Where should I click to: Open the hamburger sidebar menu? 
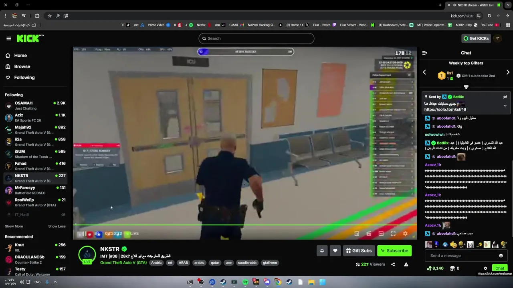9,38
